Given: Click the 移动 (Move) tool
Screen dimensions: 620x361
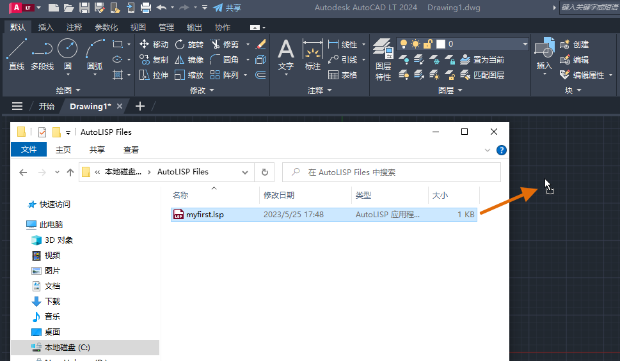Looking at the screenshot, I should [154, 44].
